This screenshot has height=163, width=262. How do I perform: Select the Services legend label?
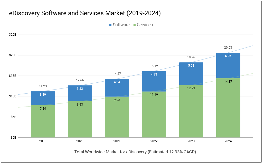145,25
